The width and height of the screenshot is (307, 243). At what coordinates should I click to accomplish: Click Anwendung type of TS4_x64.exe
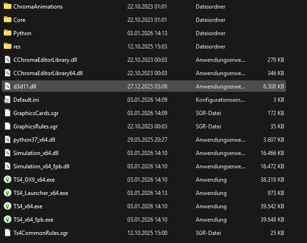[x=211, y=206]
